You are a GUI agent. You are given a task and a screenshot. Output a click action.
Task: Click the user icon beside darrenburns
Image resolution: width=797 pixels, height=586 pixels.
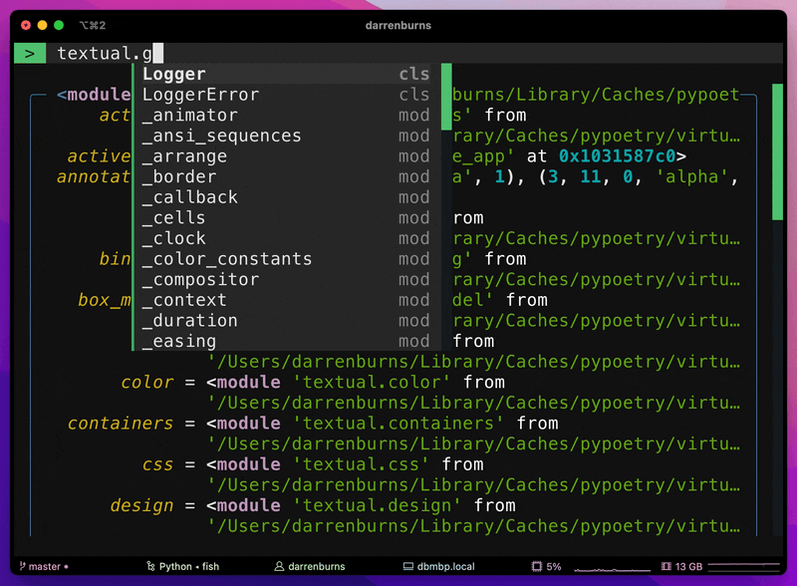pos(280,567)
